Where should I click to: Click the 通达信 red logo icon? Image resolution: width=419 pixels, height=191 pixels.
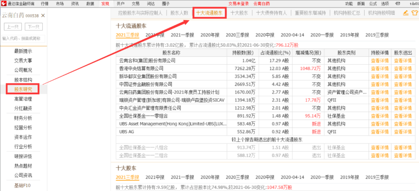click(3, 3)
